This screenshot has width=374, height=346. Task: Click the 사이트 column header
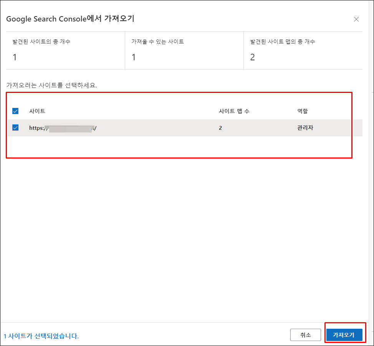click(x=37, y=111)
